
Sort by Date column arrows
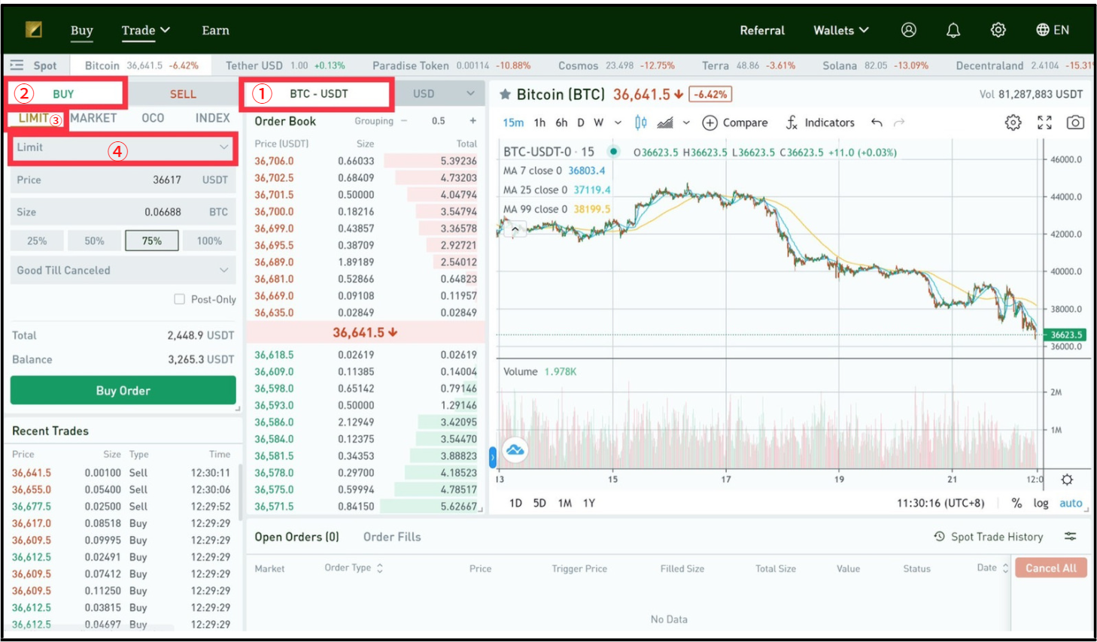point(1005,568)
